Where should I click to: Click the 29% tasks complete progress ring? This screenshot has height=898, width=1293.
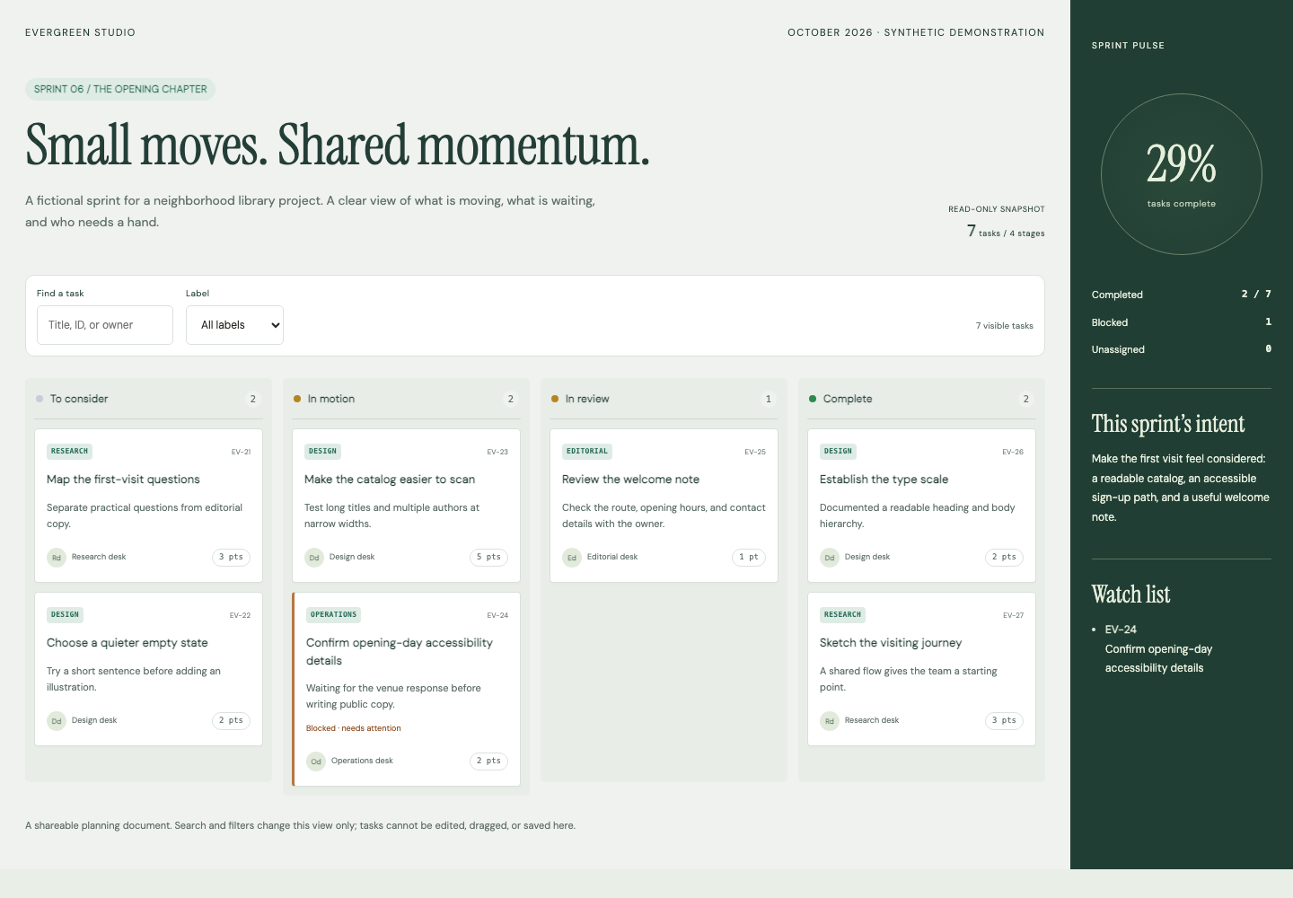[x=1182, y=174]
